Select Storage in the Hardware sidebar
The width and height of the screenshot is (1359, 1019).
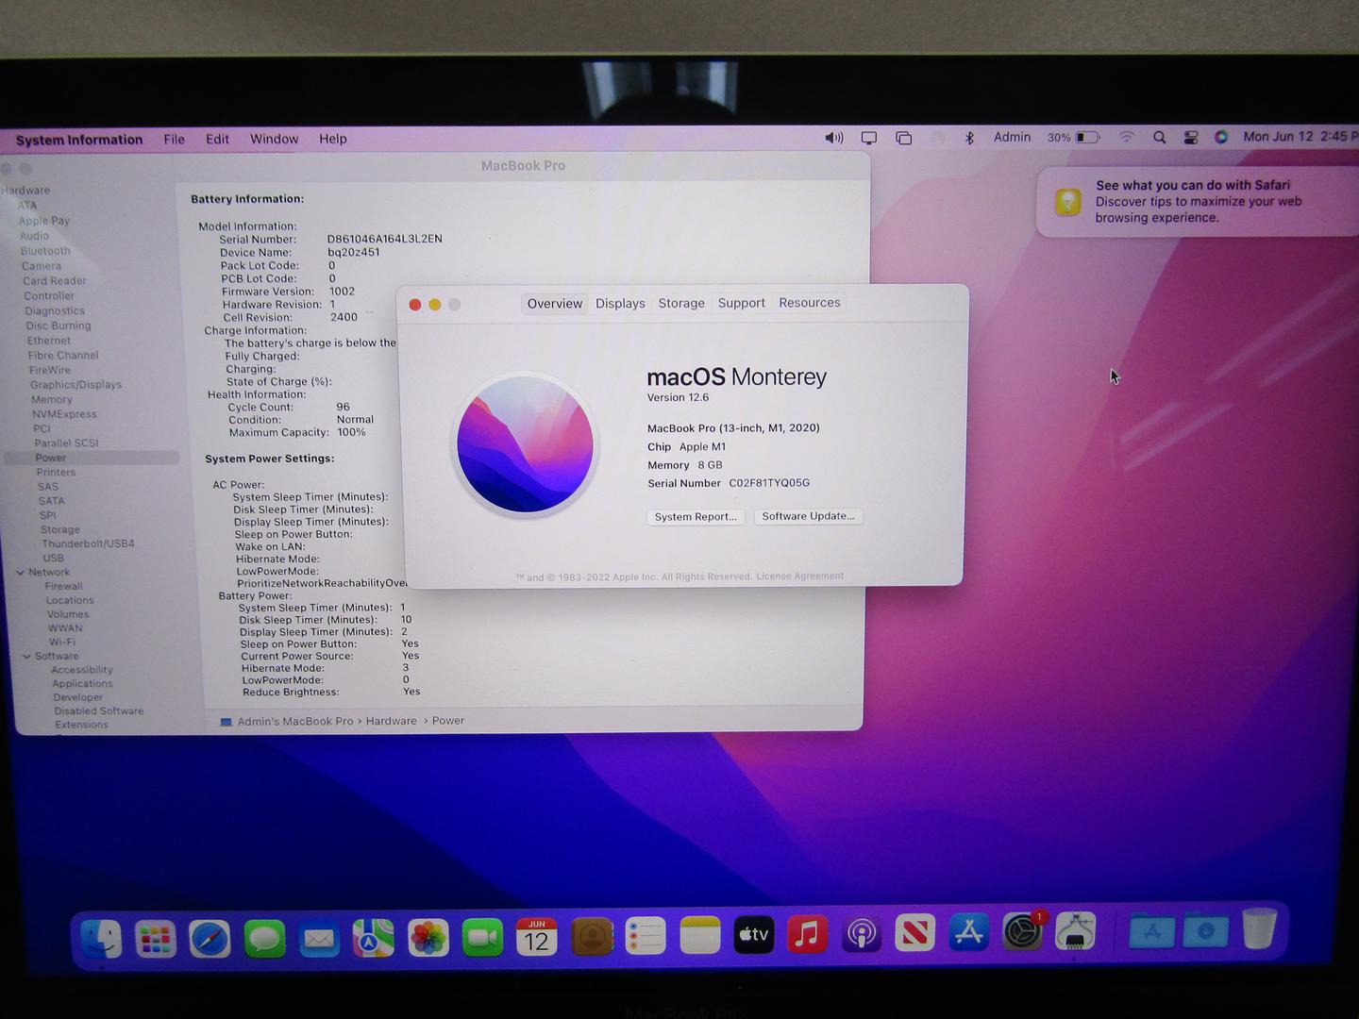tap(60, 530)
